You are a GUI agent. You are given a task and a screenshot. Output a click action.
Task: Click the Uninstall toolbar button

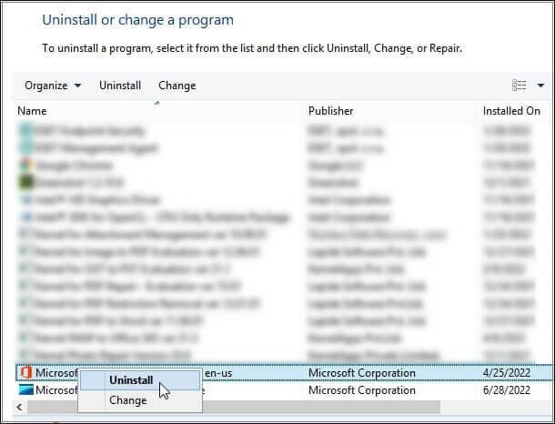(x=120, y=86)
